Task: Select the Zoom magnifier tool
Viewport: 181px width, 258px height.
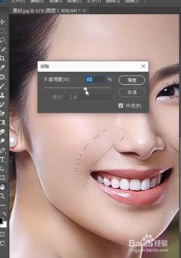Action: [2, 196]
